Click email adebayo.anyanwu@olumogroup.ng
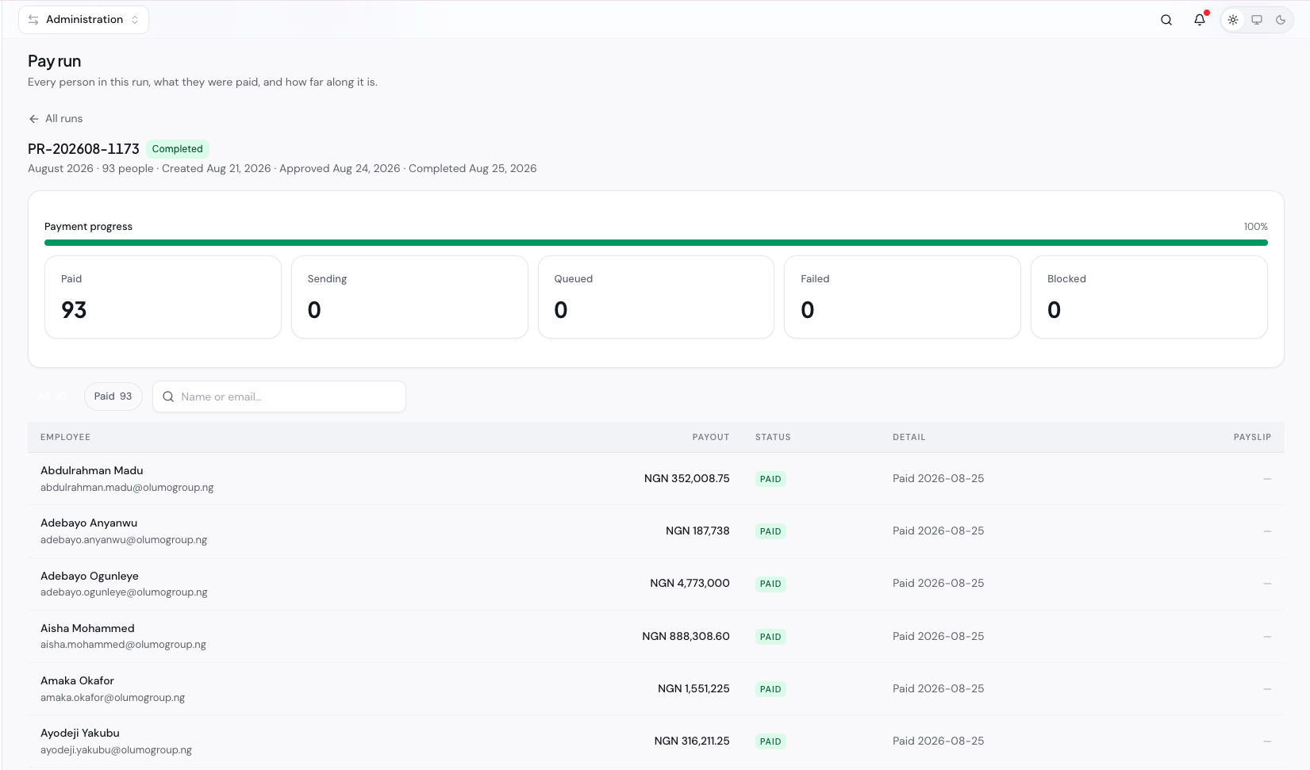The height and width of the screenshot is (770, 1310). click(124, 540)
